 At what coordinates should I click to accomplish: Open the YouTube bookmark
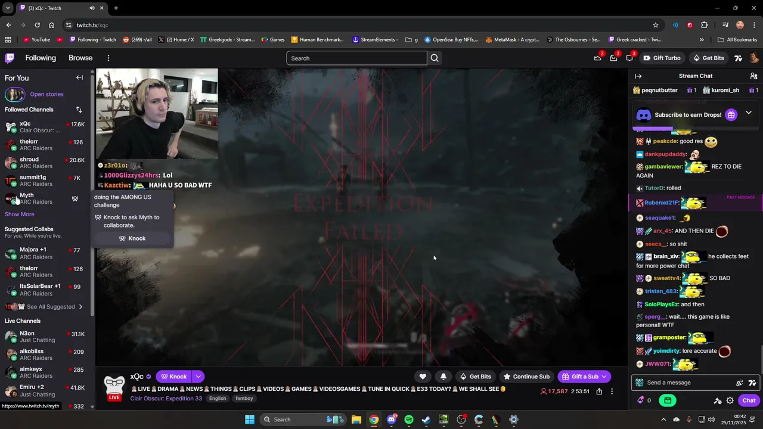pyautogui.click(x=36, y=40)
